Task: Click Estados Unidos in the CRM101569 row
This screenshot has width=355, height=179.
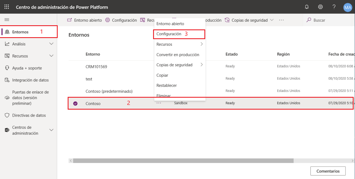Action: click(x=289, y=66)
